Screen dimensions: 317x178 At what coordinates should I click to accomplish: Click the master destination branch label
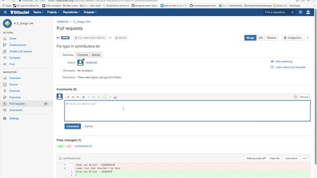(121, 38)
